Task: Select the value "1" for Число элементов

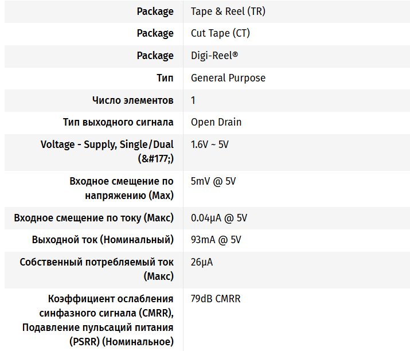Action: pyautogui.click(x=193, y=100)
